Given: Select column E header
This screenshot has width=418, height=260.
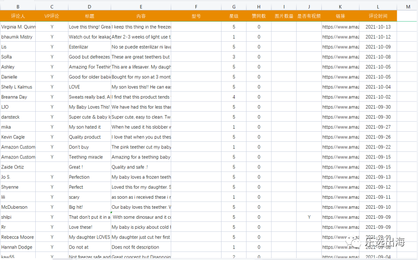Looking at the screenshot, I should (x=141, y=7).
